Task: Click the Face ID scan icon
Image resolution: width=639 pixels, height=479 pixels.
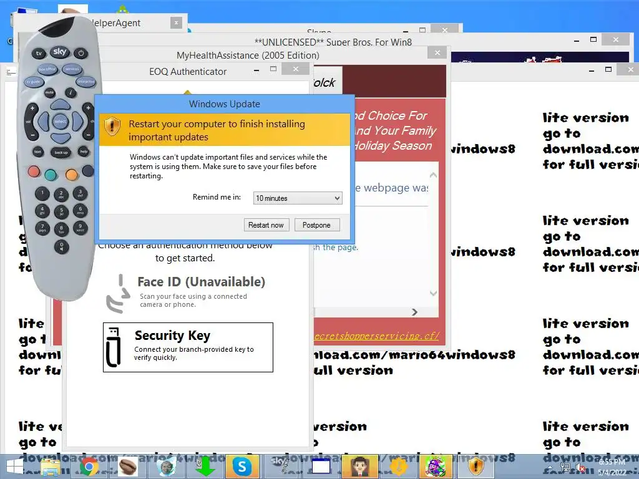Action: point(117,294)
